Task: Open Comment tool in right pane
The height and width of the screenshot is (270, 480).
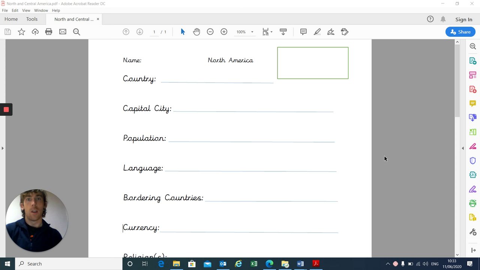Action: click(x=473, y=103)
